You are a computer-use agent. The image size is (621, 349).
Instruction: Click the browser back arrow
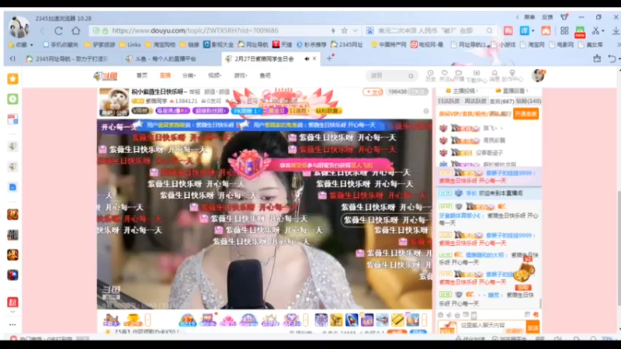43,30
